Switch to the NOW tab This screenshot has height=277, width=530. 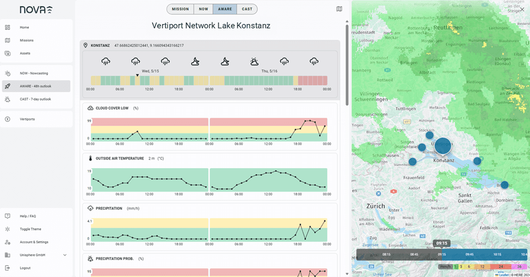point(204,9)
